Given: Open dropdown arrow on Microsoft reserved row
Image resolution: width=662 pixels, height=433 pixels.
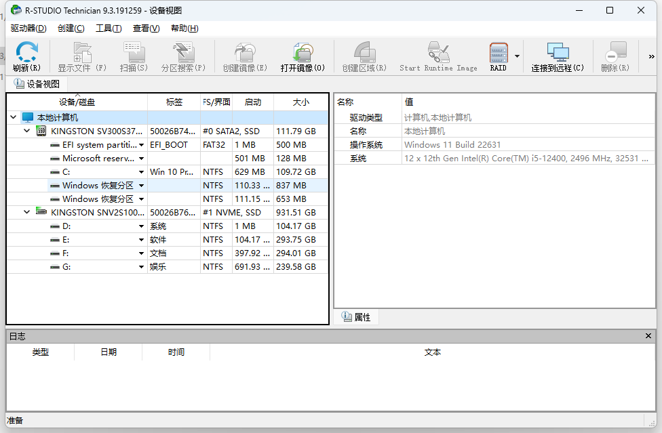Looking at the screenshot, I should tap(142, 159).
